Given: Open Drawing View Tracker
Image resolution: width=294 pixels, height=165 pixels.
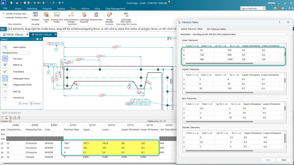Looking at the screenshot, I should click(x=57, y=17).
